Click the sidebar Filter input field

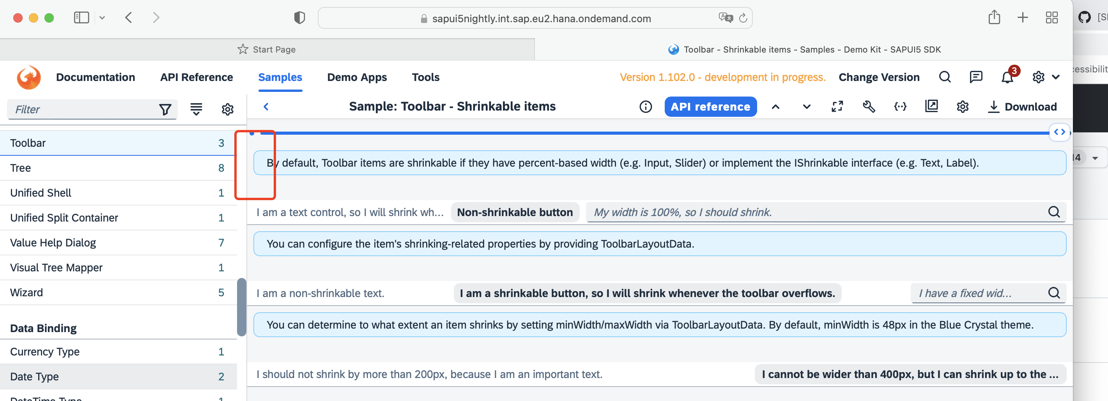(x=82, y=109)
